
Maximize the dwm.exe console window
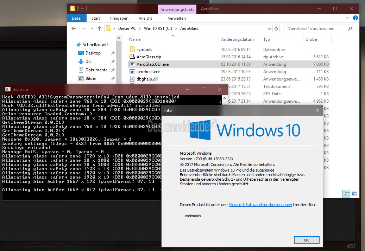point(203,90)
